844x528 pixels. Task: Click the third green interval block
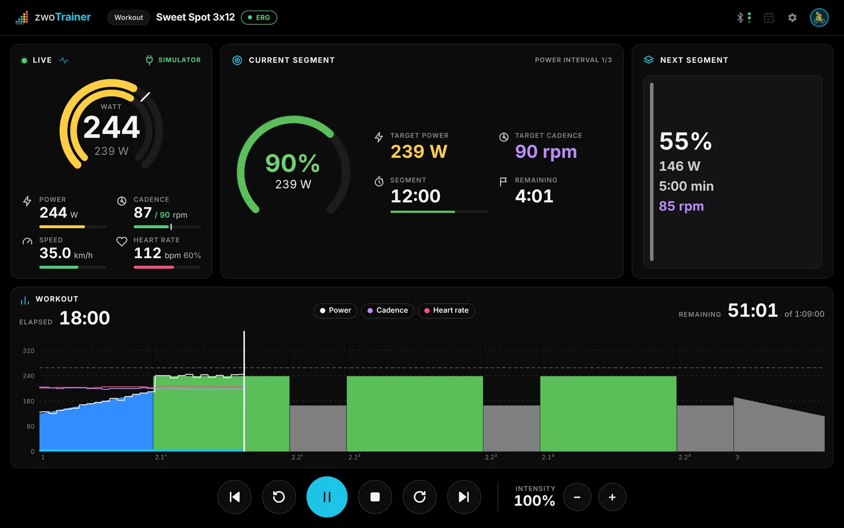coord(608,414)
